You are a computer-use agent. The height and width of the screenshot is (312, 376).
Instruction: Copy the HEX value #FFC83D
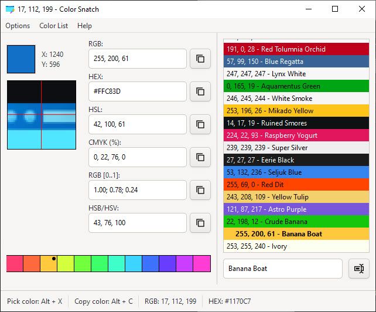tap(200, 91)
